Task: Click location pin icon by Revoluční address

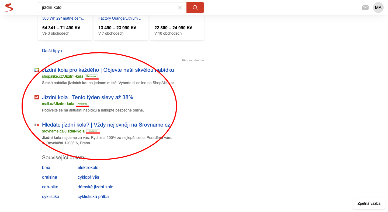Action: [43, 143]
